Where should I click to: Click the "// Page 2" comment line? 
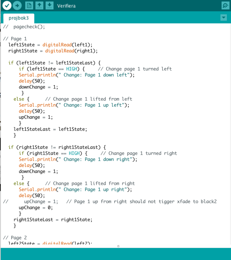pyautogui.click(x=15, y=238)
